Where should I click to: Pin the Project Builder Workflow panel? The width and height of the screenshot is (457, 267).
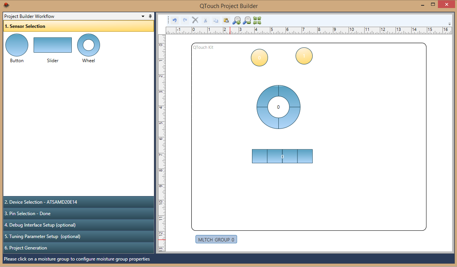[150, 16]
